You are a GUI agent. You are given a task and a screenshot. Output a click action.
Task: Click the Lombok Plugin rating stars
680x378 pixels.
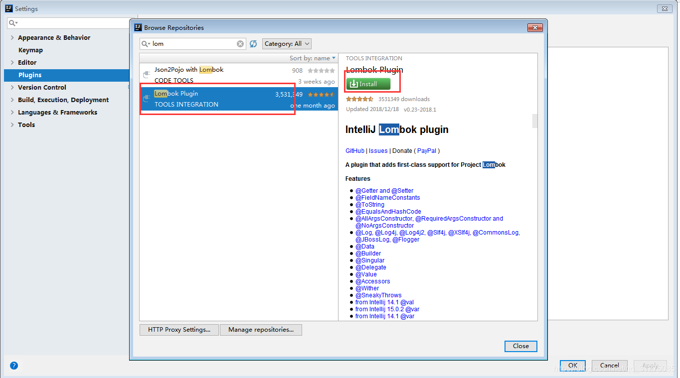[321, 94]
